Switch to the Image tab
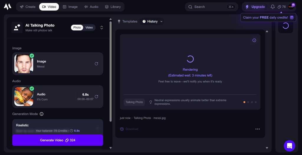 (70, 7)
